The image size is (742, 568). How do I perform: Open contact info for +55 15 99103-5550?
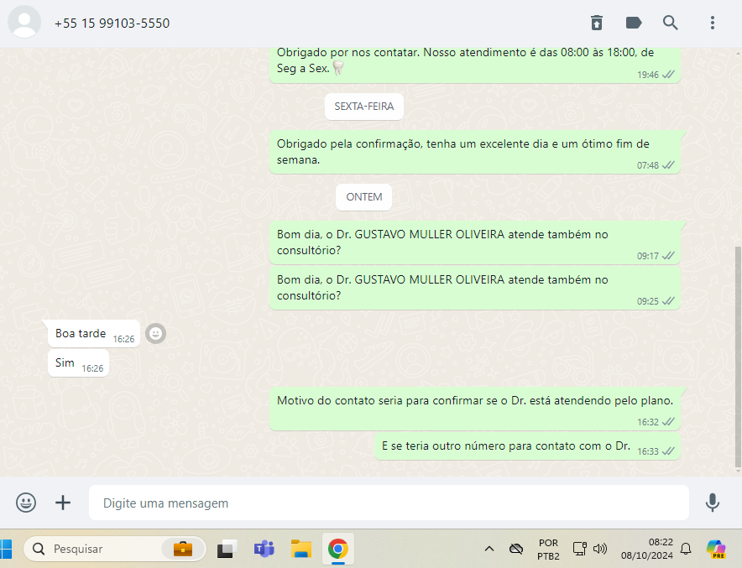(112, 23)
